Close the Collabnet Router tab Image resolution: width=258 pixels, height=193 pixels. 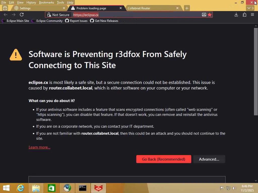pos(177,8)
